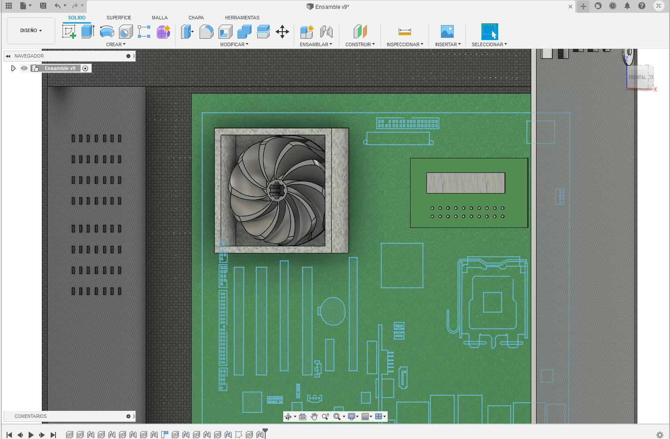Select the Fillet tool
This screenshot has height=439, width=670.
tap(206, 32)
